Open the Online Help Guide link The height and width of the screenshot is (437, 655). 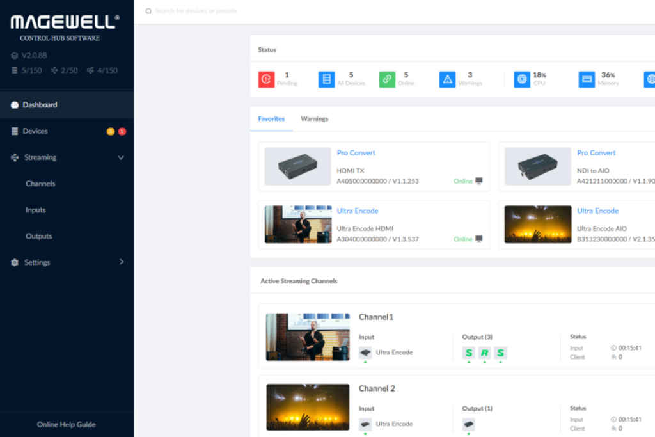pos(66,424)
